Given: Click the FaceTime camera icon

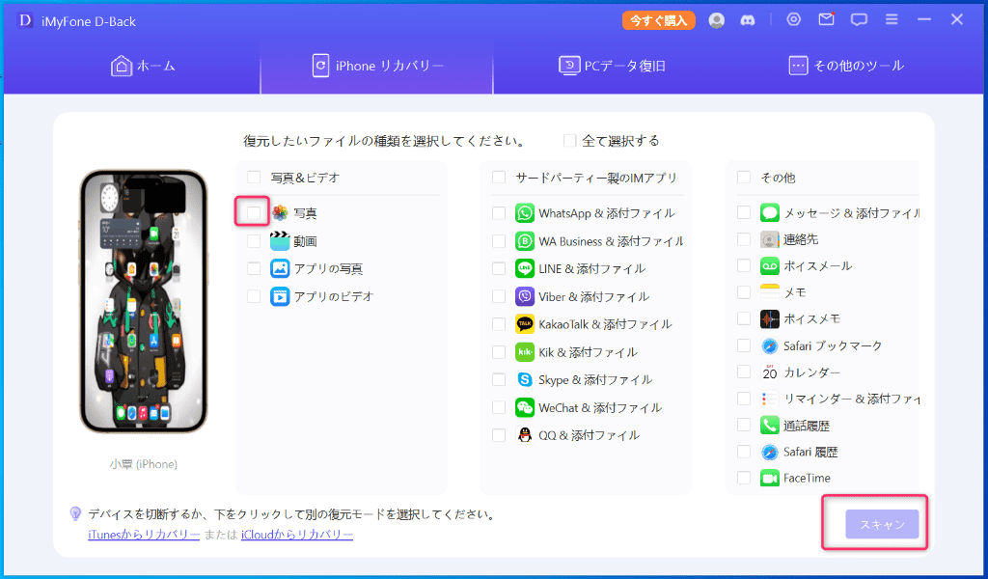Looking at the screenshot, I should (x=769, y=478).
